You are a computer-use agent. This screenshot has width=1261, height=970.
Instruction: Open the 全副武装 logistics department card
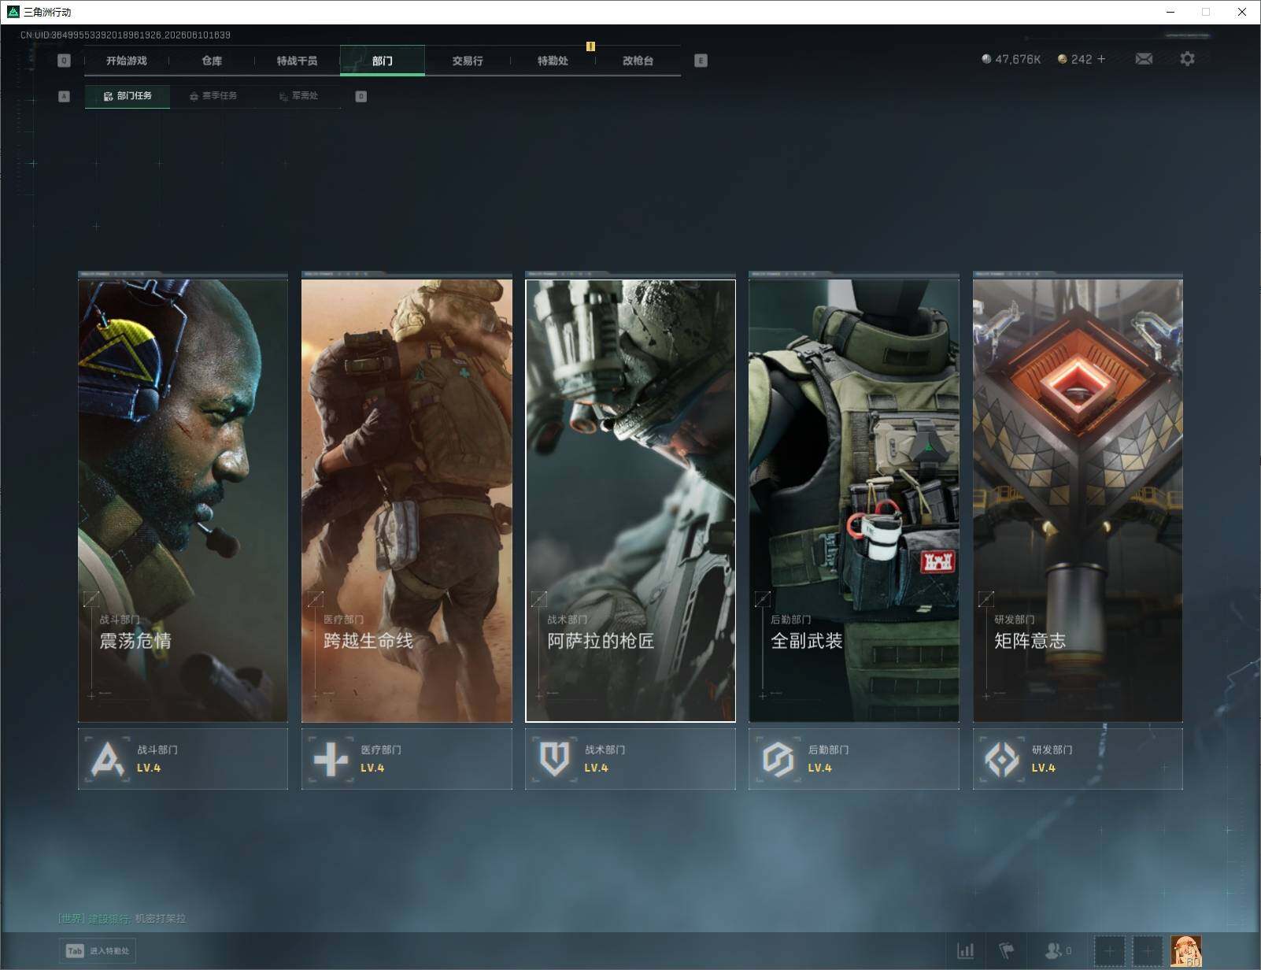pos(854,501)
